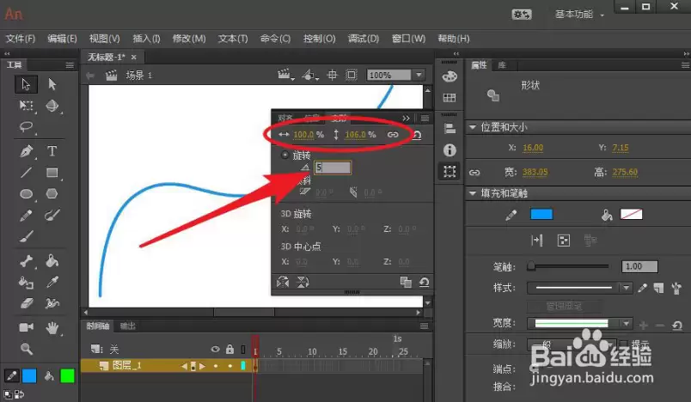Collapse the Position and Size section
The width and height of the screenshot is (691, 402).
click(473, 127)
